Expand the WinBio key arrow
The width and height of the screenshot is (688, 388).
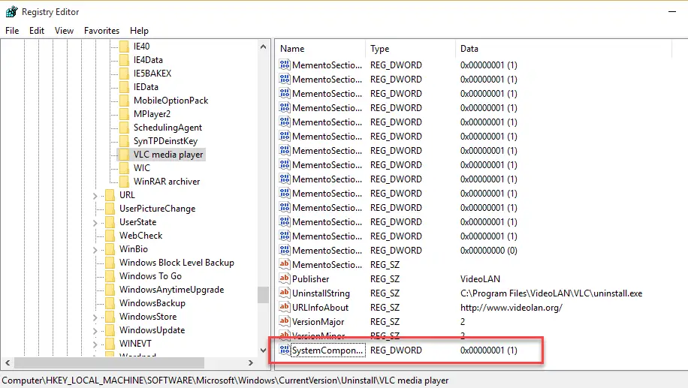click(95, 250)
